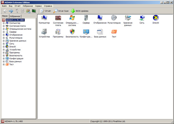Viewport: 174px width, 124px height.
Task: Open the База данных icon
Action: (100, 32)
